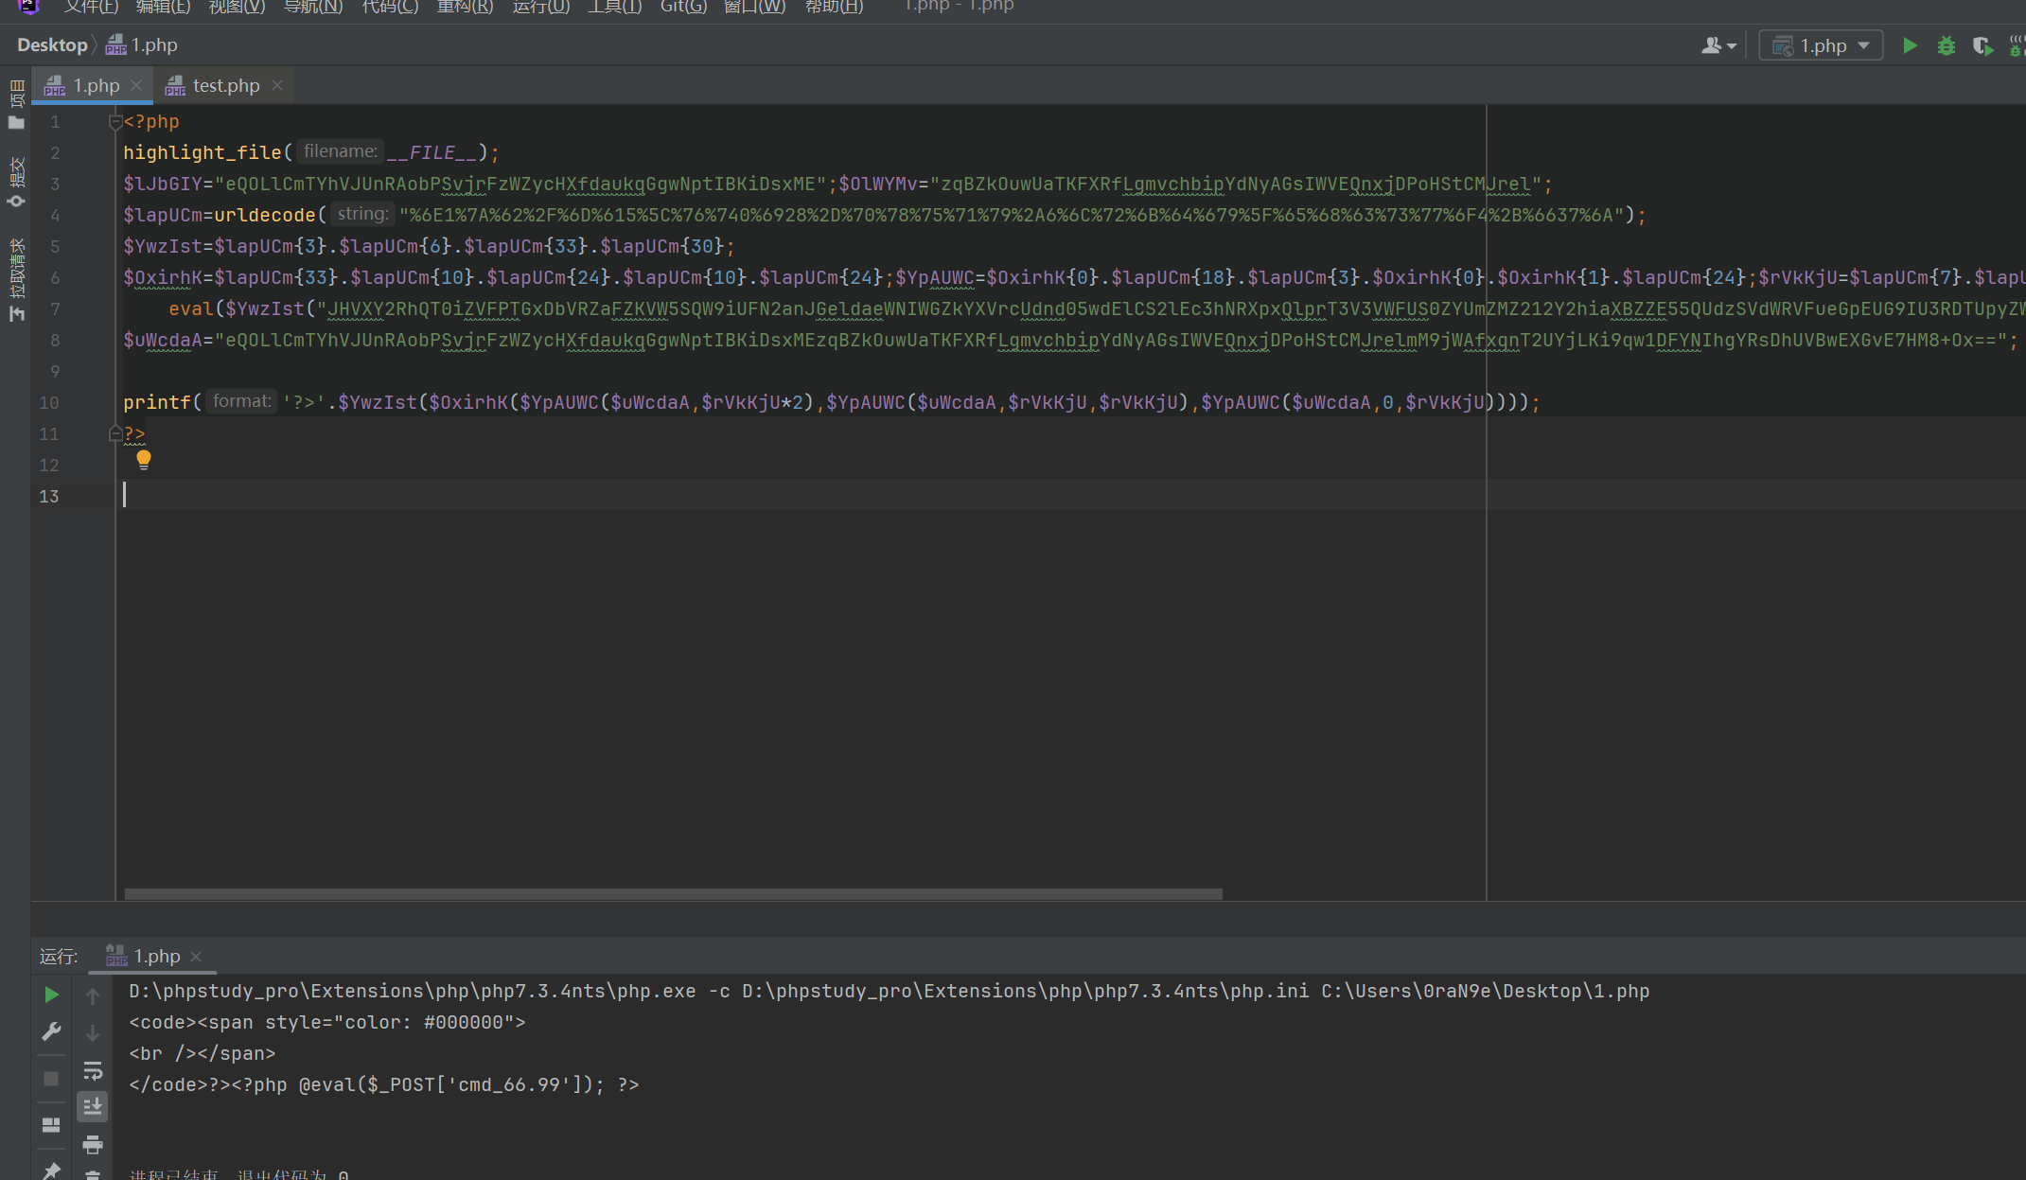Toggle soft-wrap in the Run console
Image resolution: width=2026 pixels, height=1180 pixels.
93,1070
